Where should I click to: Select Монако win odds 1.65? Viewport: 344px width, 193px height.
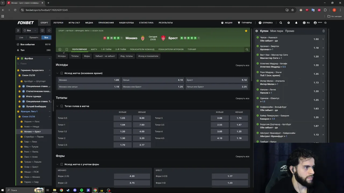(x=89, y=80)
